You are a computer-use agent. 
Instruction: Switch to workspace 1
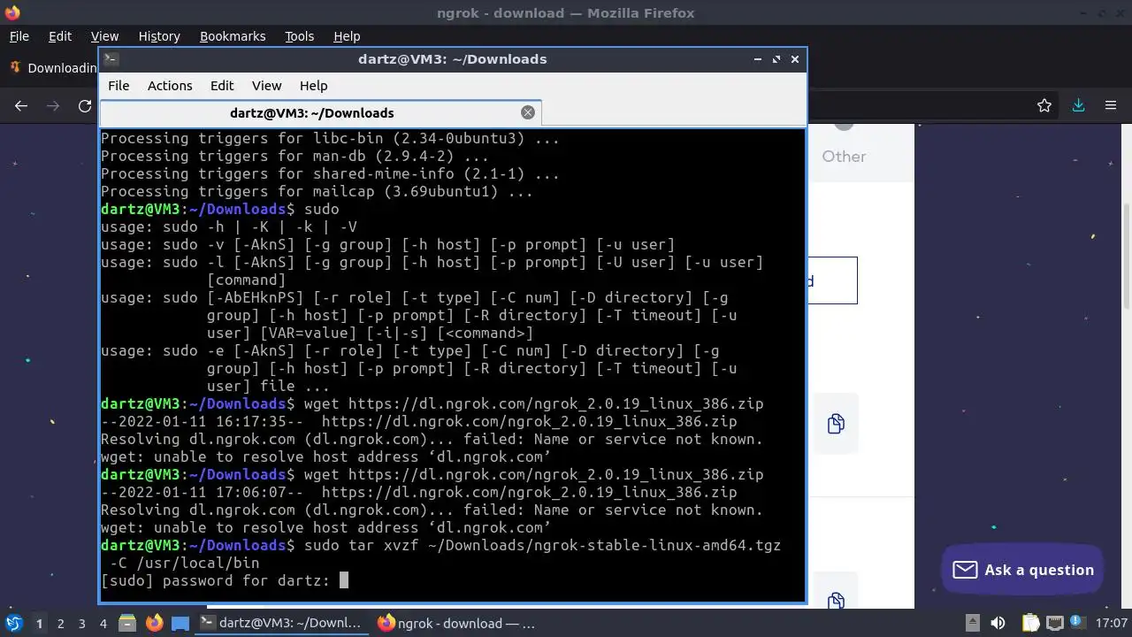[39, 624]
